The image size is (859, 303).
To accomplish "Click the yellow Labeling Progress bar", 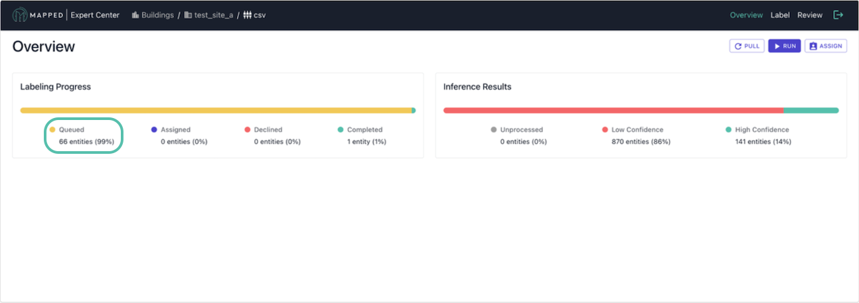I will (216, 110).
